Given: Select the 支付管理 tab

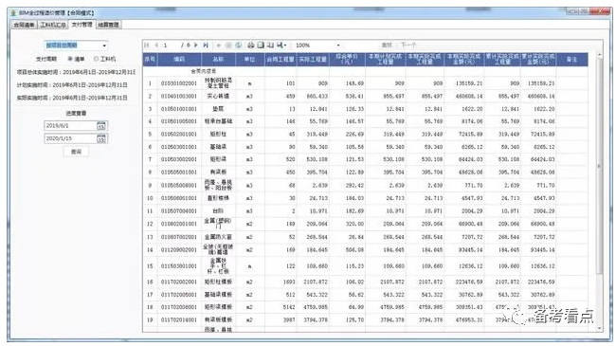Looking at the screenshot, I should click(82, 25).
